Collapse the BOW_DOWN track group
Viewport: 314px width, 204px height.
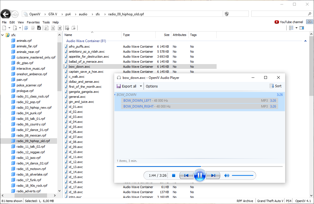(115, 94)
